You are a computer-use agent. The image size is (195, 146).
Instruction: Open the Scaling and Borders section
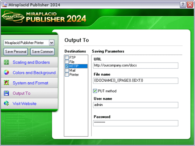click(31, 62)
